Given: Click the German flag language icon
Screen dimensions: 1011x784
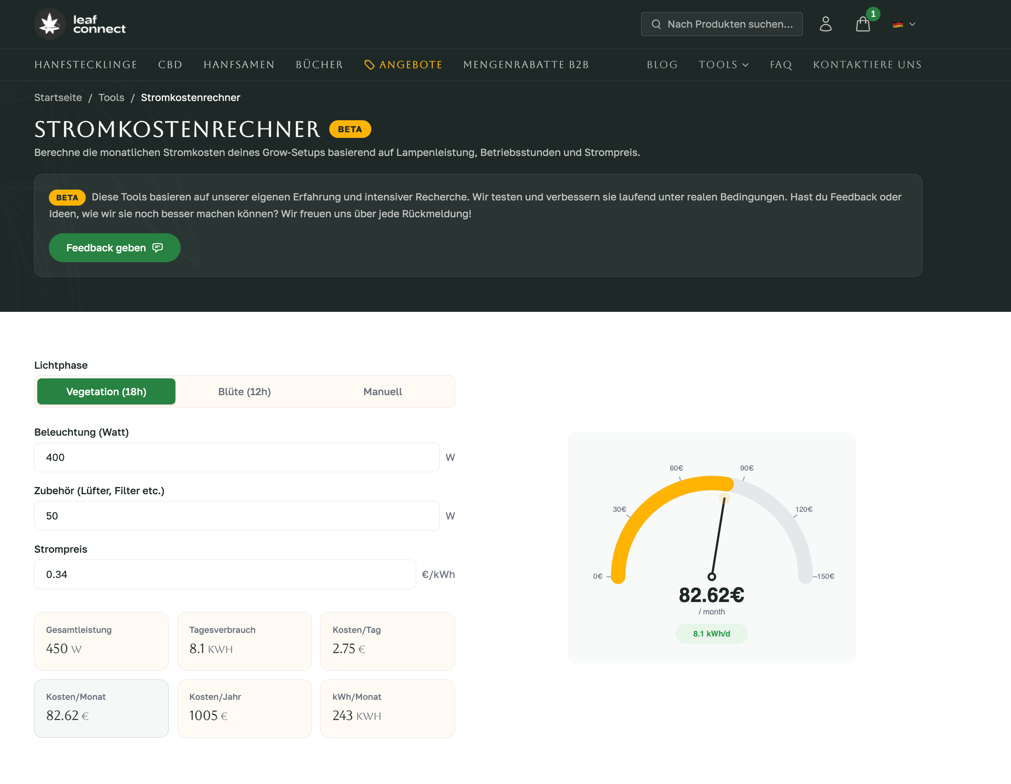Looking at the screenshot, I should pos(898,24).
